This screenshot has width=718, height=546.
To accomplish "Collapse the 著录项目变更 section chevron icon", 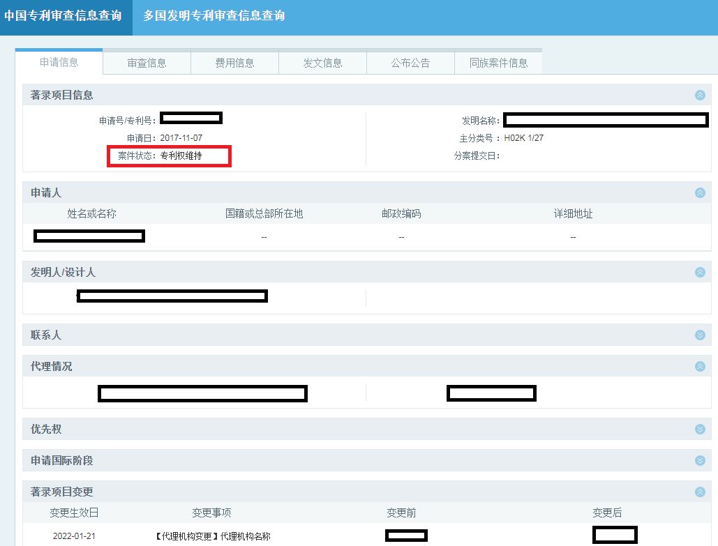I will click(x=699, y=491).
